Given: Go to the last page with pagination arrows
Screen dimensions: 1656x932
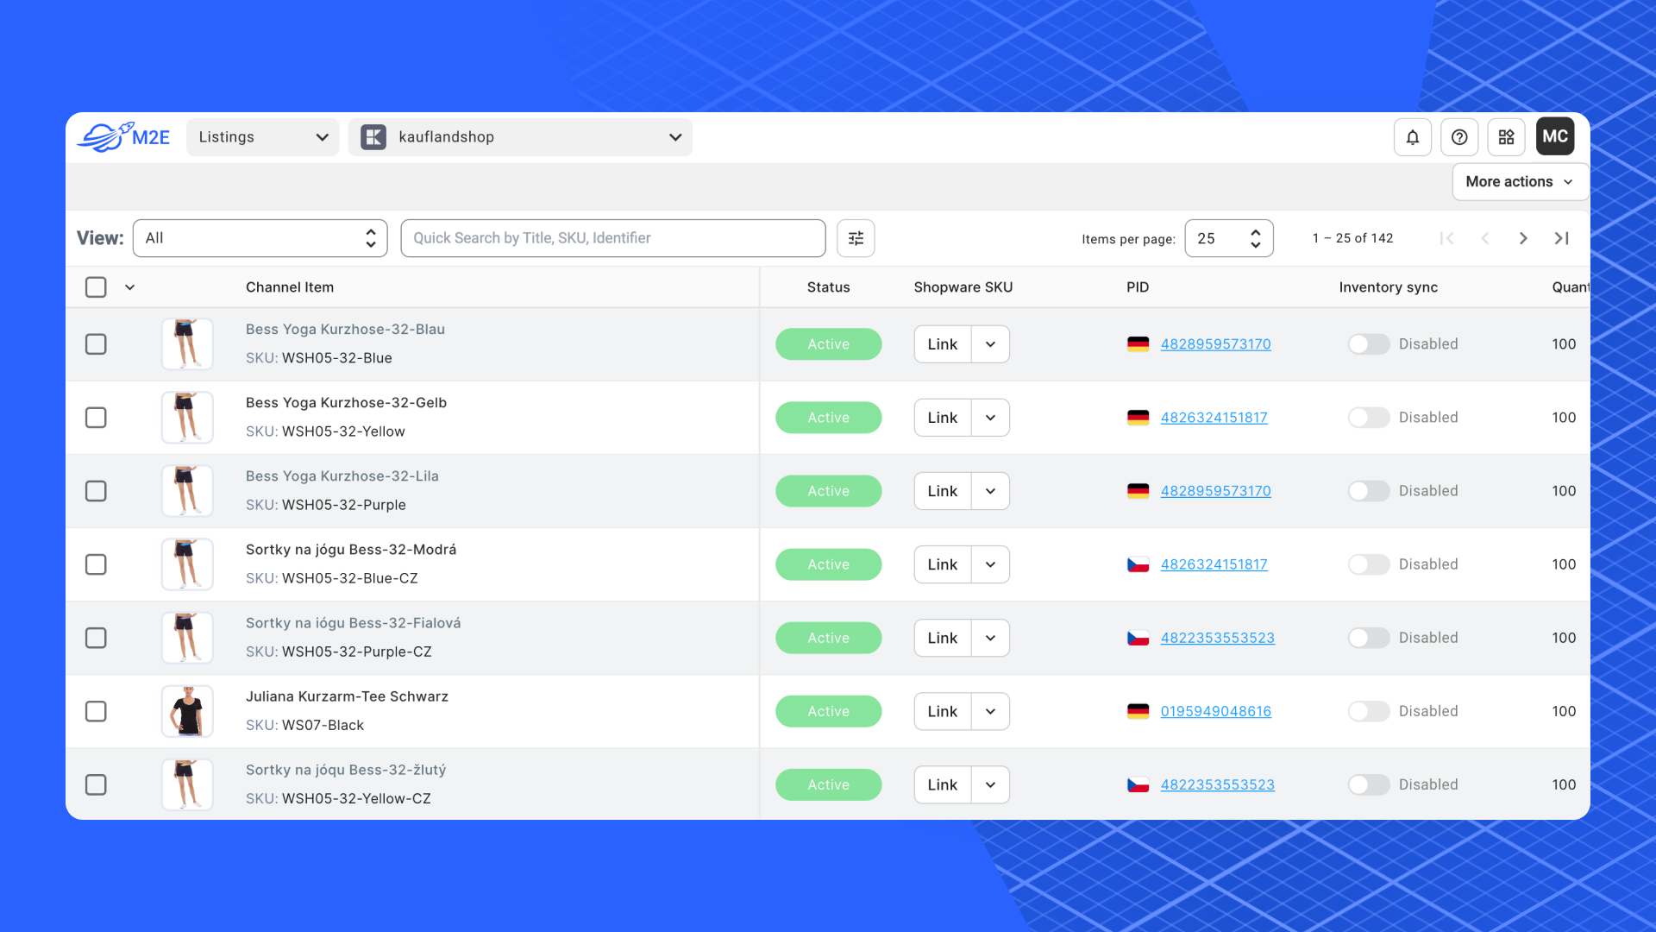Looking at the screenshot, I should click(x=1561, y=238).
